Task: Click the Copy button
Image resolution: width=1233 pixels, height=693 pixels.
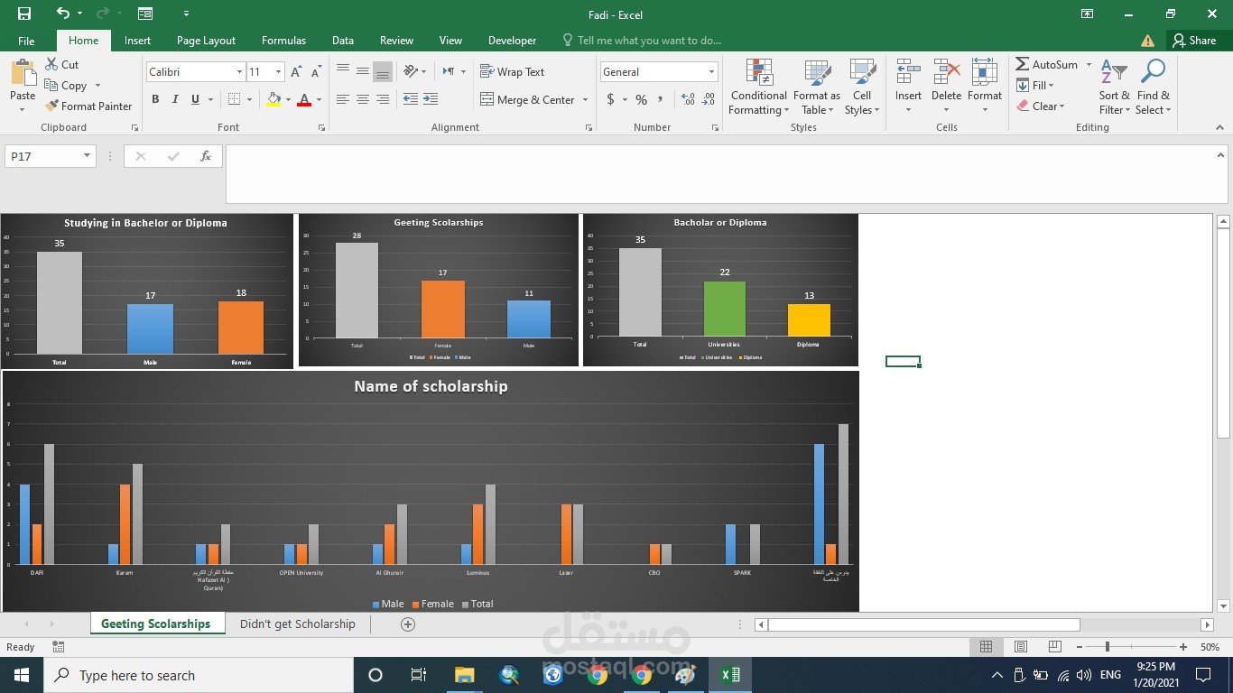Action: click(x=66, y=86)
